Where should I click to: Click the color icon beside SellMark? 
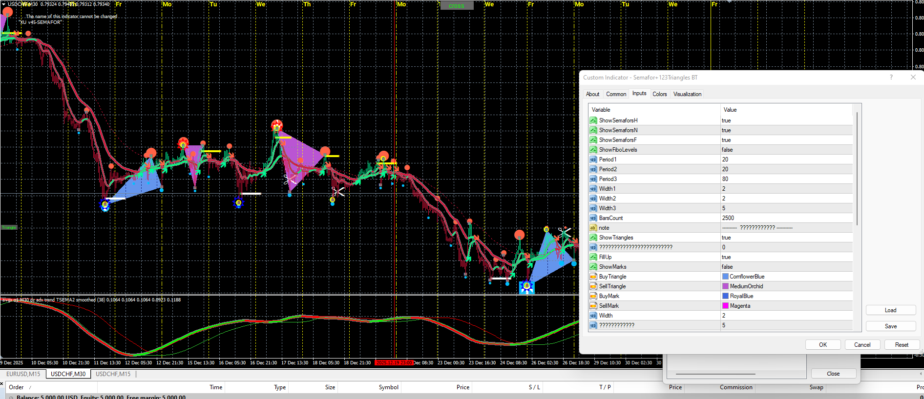point(593,306)
